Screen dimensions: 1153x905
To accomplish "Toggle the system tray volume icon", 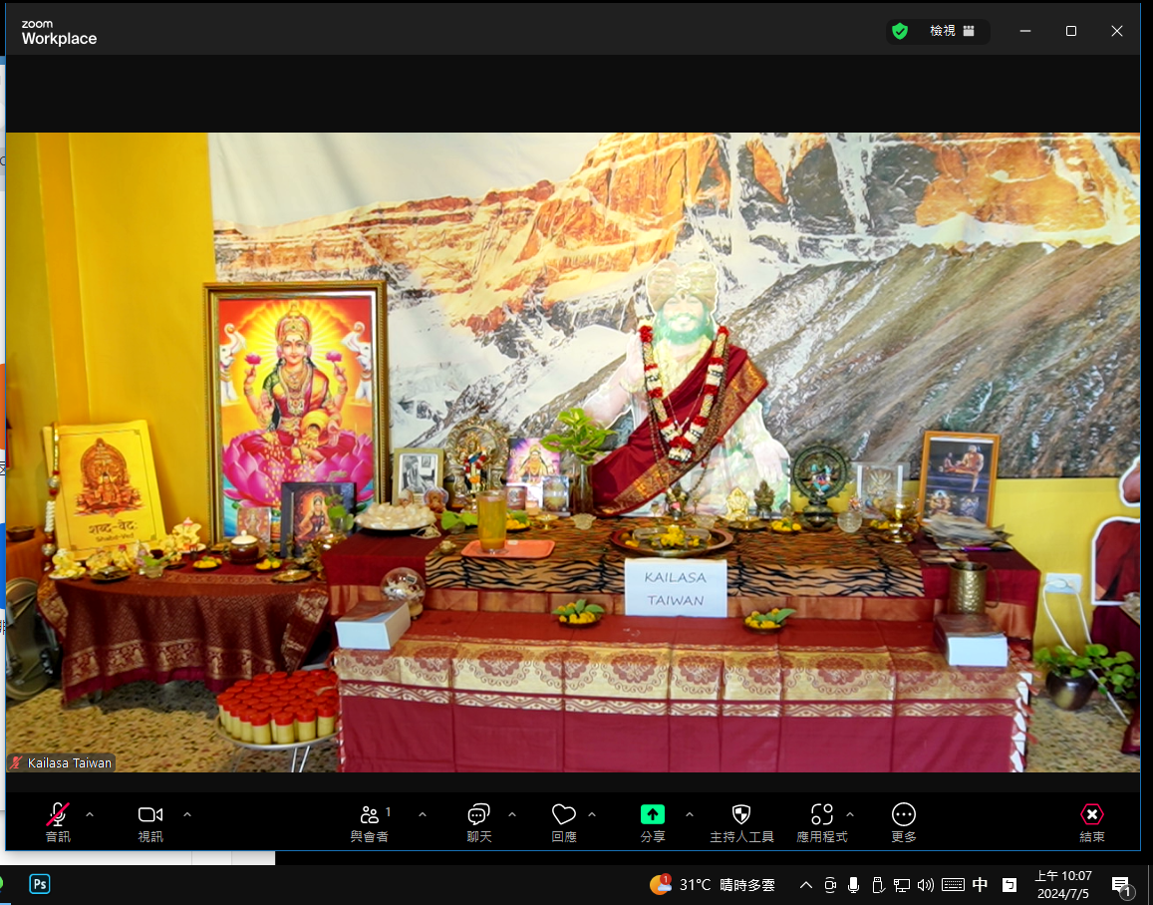I will 926,884.
